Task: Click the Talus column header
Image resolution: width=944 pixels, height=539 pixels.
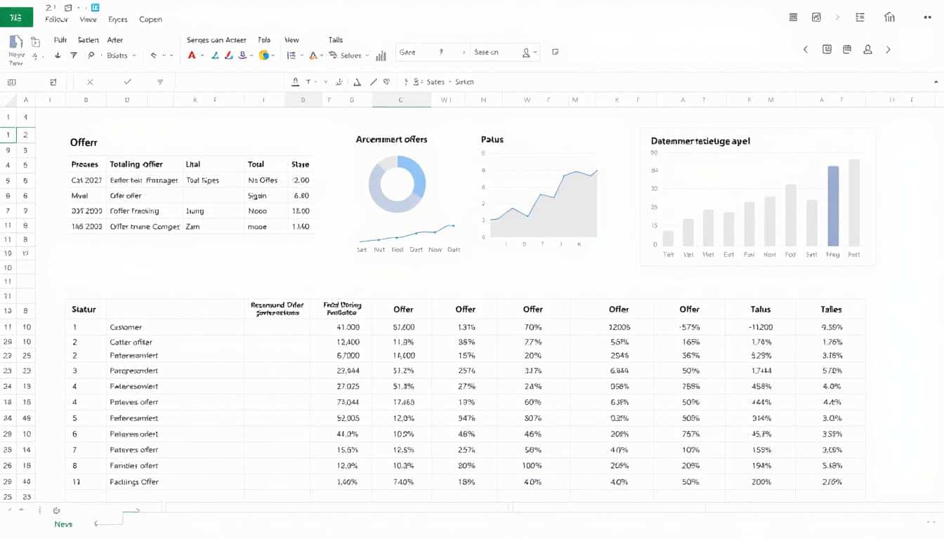Action: [761, 309]
